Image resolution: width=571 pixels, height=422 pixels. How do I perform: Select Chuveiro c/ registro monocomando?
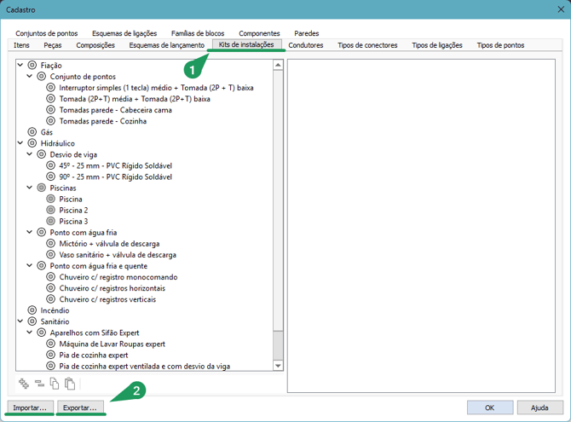[x=118, y=277]
